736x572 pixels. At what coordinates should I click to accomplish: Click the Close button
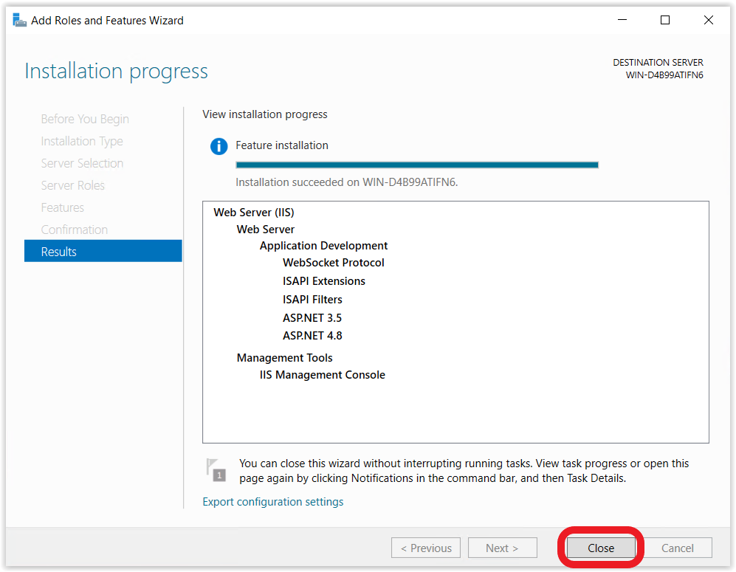tap(601, 548)
